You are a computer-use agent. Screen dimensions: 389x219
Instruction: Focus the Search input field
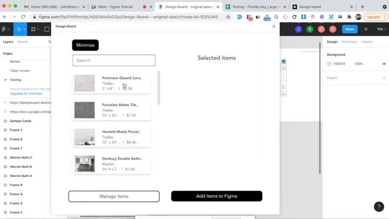click(114, 60)
